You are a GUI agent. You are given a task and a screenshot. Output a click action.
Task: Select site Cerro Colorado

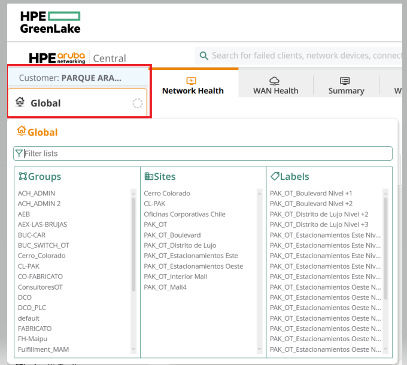pyautogui.click(x=167, y=193)
